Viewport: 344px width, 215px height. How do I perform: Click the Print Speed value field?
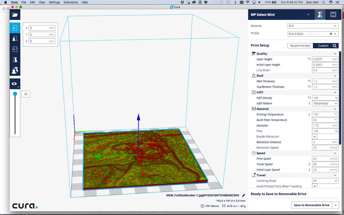pyautogui.click(x=325, y=159)
